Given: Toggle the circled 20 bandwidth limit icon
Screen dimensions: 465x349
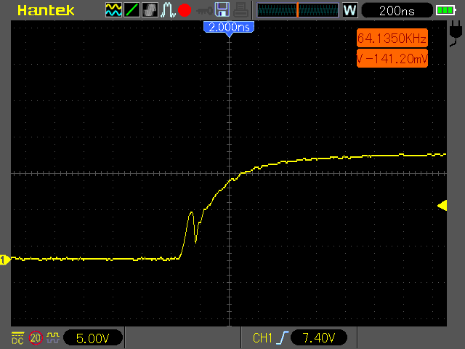Looking at the screenshot, I should (x=36, y=337).
